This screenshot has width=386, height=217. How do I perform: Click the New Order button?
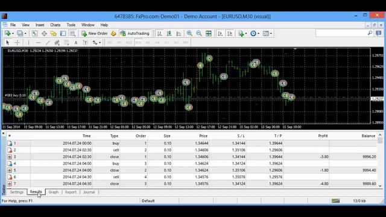[95, 34]
